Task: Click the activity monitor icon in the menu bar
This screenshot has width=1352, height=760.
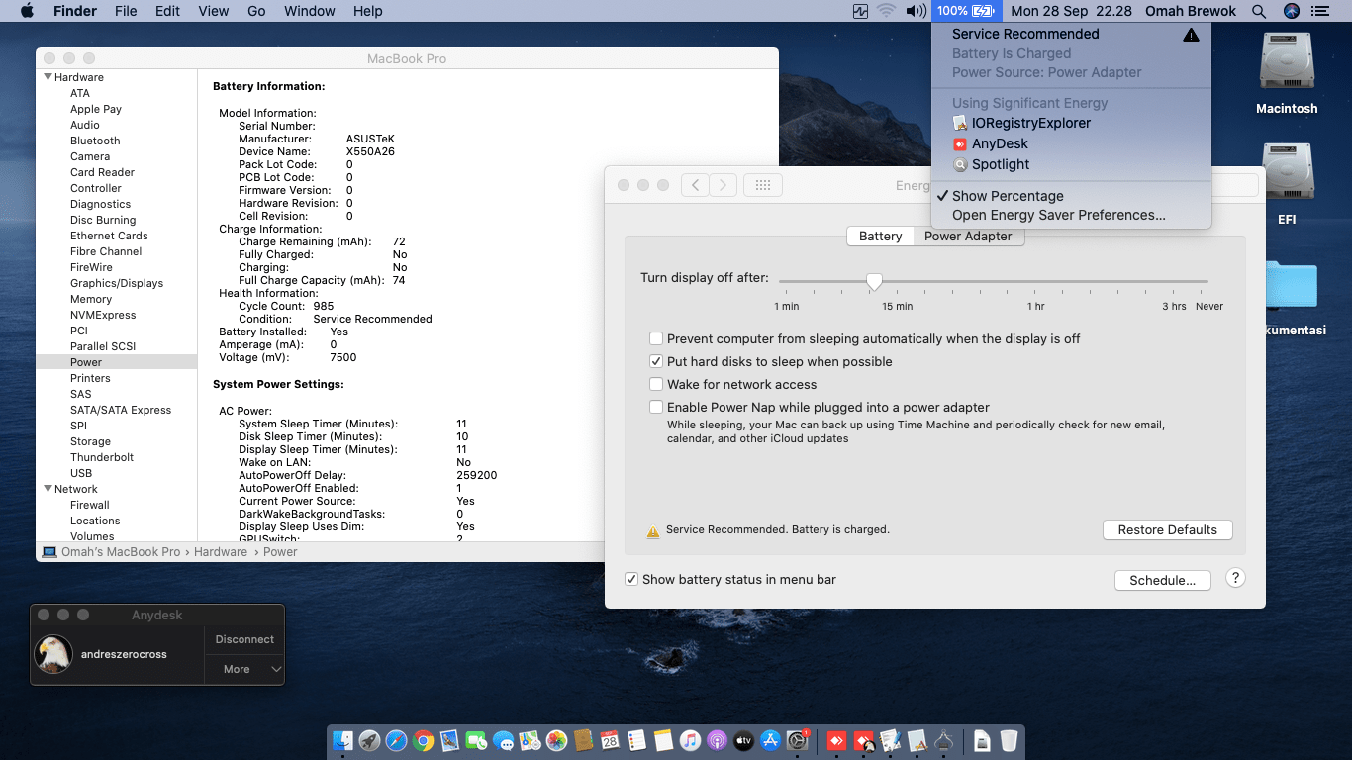Action: [x=859, y=11]
